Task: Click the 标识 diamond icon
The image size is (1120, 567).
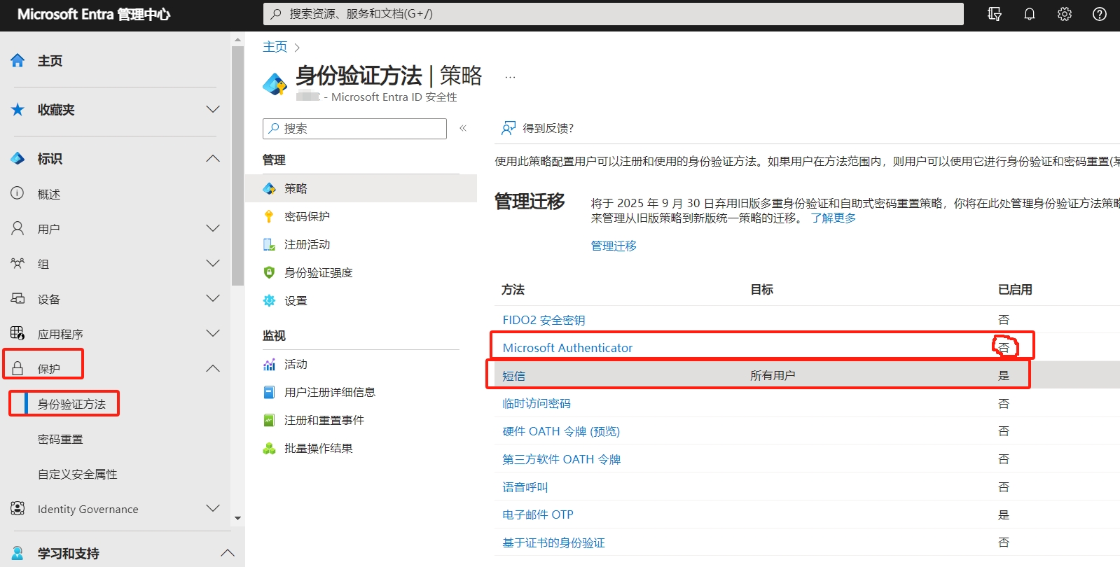Action: [18, 159]
